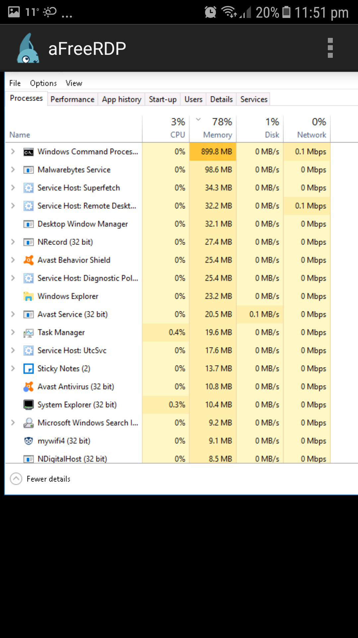Screen dimensions: 358x638
Task: Click the Sticky Notes icon
Action: pos(29,368)
